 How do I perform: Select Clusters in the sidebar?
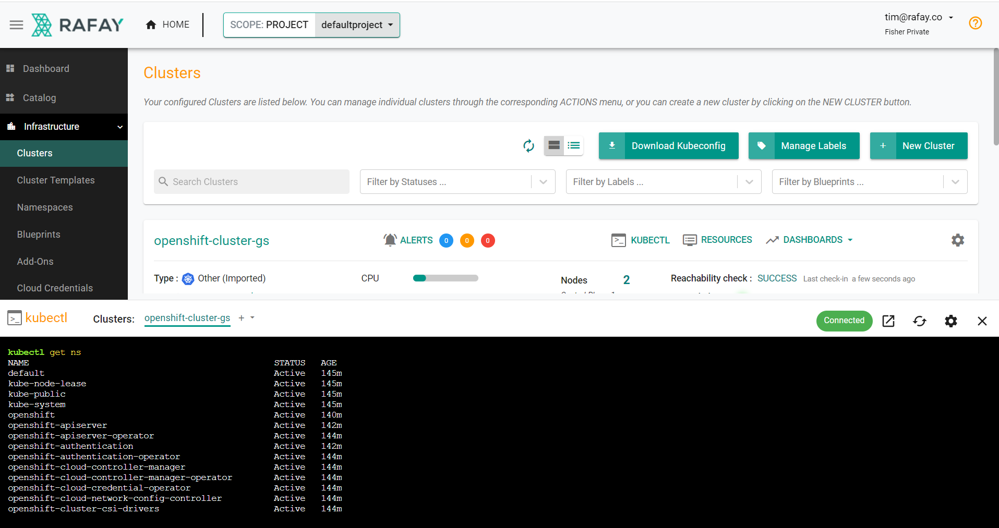64,153
